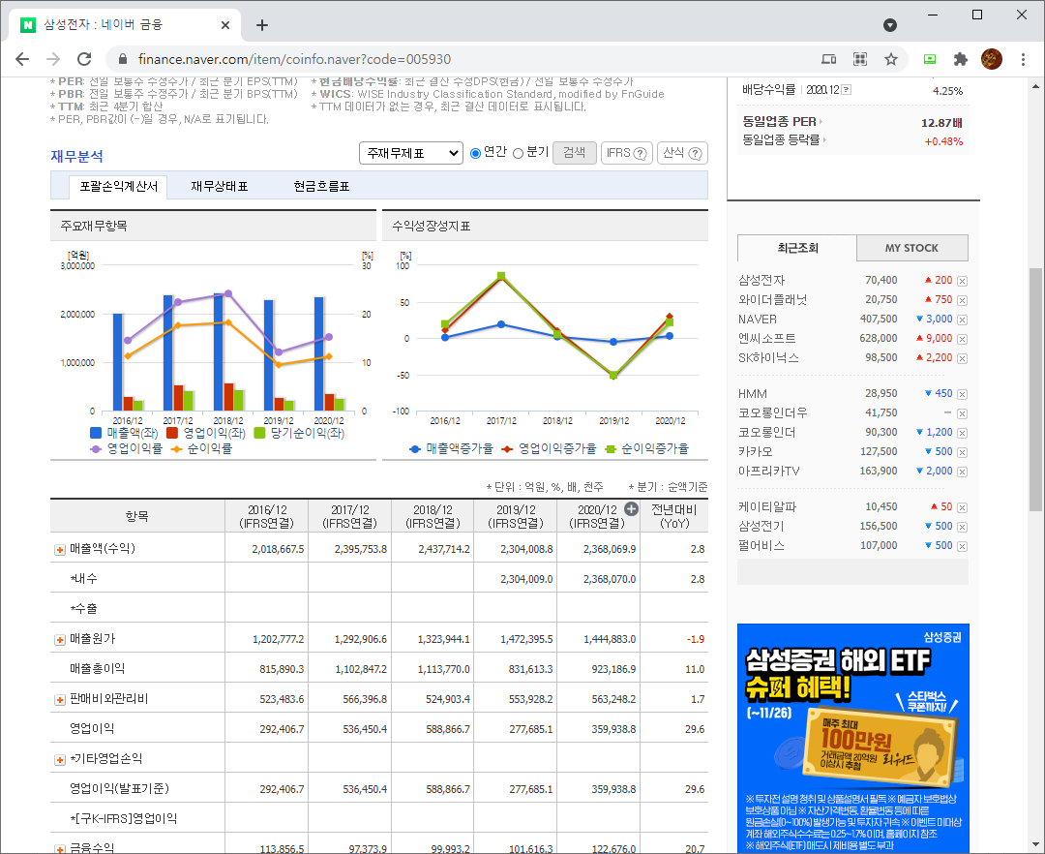Remove HMM from recent list
This screenshot has height=854, width=1045.
[x=963, y=395]
